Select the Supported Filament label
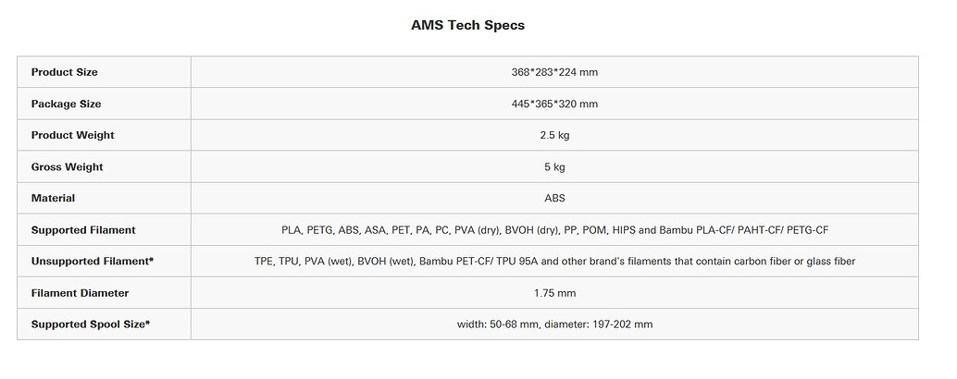The image size is (957, 379). [x=83, y=230]
